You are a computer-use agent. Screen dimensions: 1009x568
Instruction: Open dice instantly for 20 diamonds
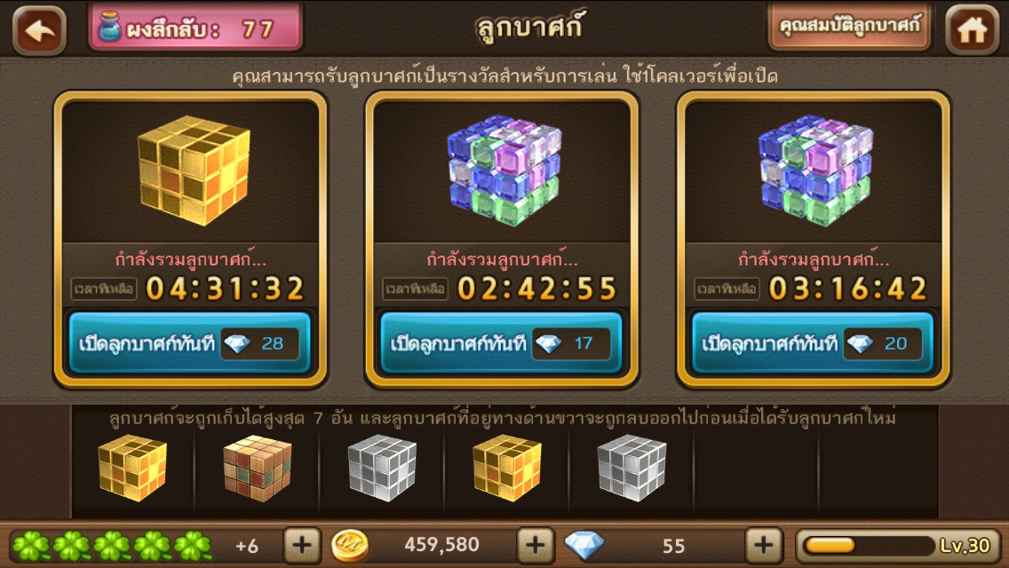pos(812,343)
